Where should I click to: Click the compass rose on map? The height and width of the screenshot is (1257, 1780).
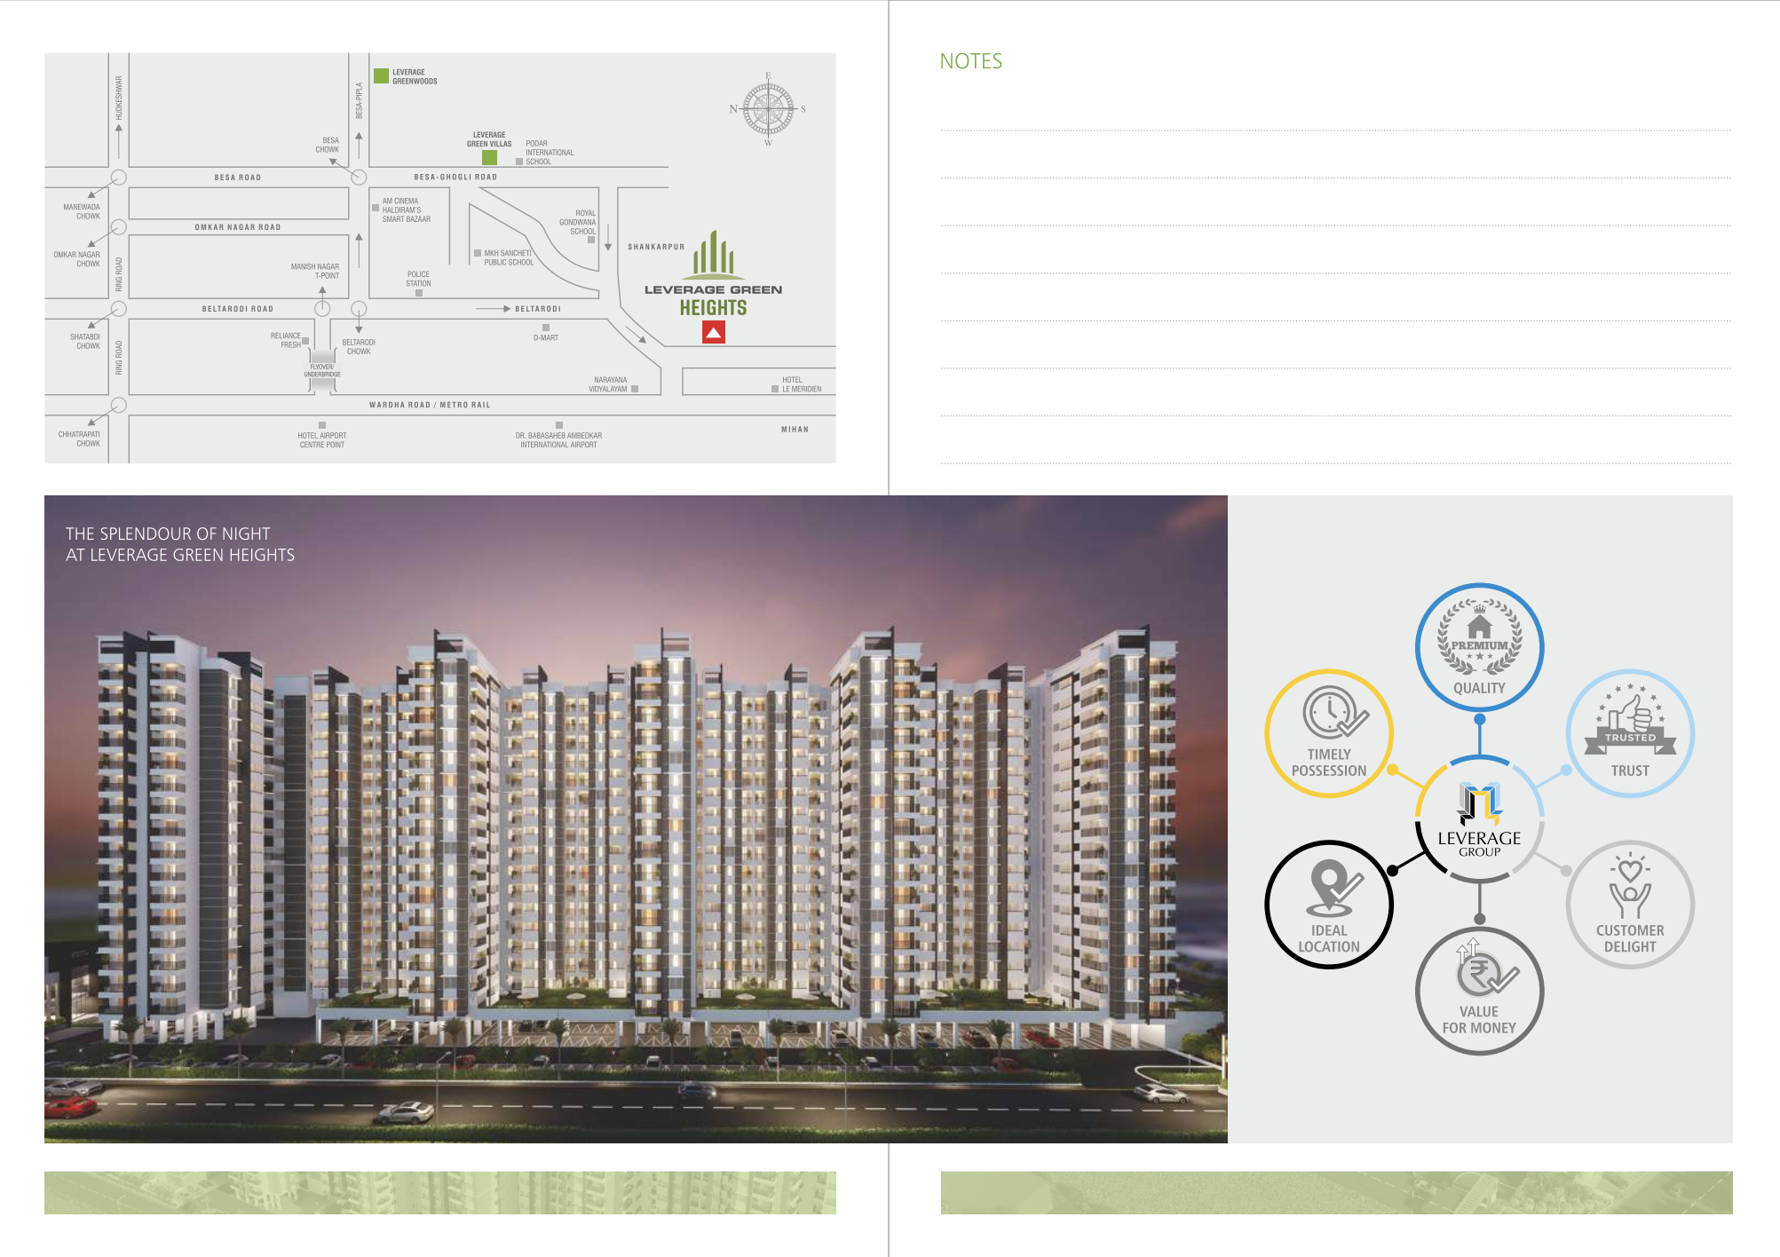point(768,109)
